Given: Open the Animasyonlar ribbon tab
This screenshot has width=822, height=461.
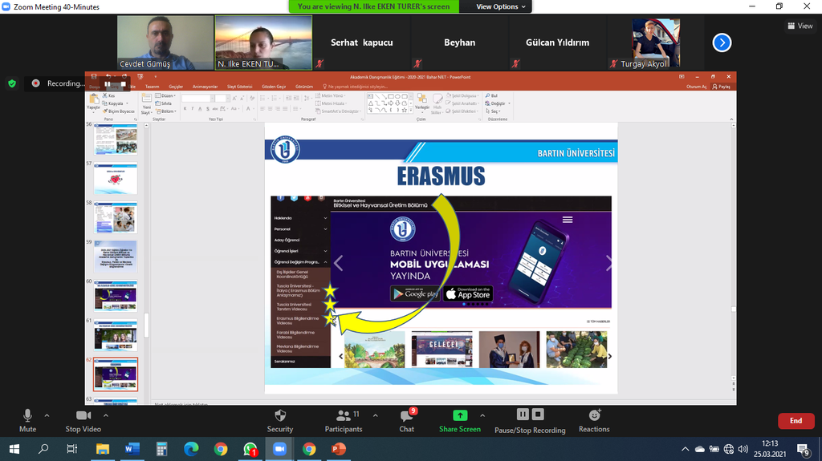Looking at the screenshot, I should coord(205,87).
